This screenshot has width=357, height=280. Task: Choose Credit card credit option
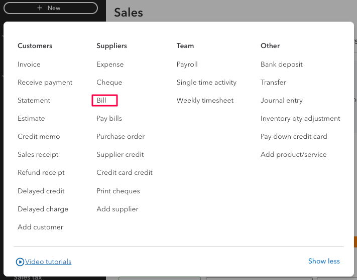pos(125,173)
